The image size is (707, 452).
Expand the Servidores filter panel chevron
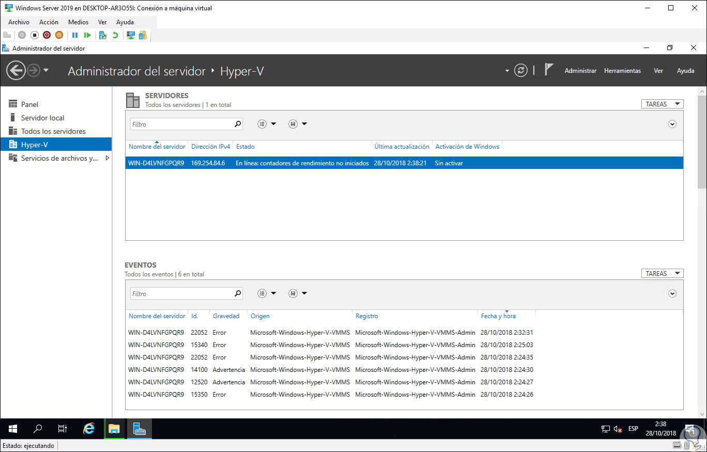coord(672,124)
